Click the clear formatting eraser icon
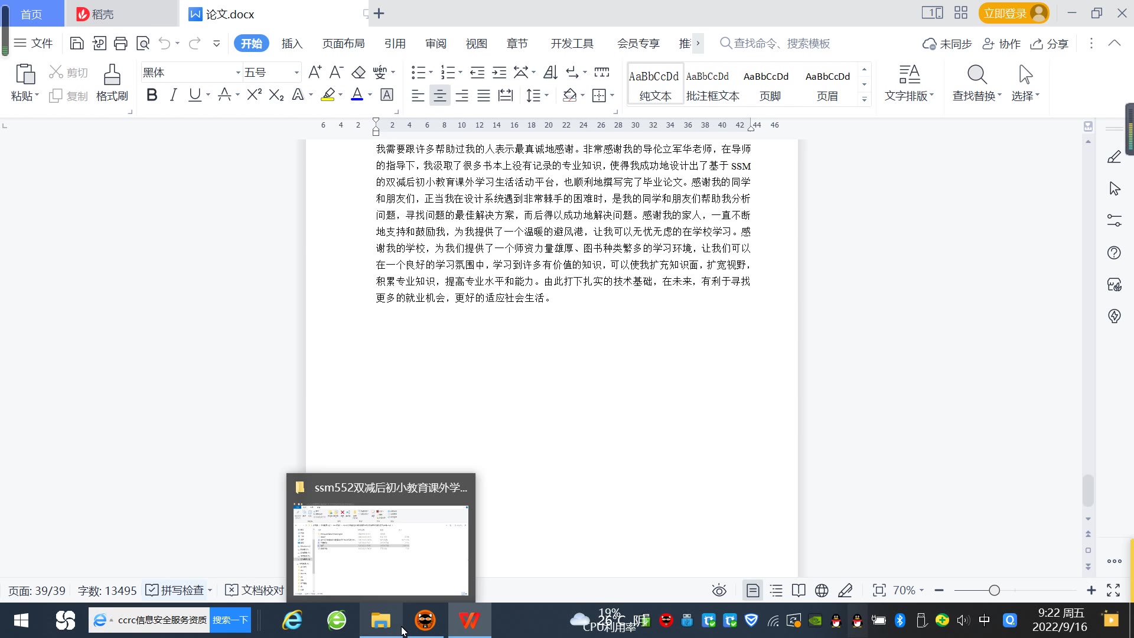Image resolution: width=1134 pixels, height=638 pixels. click(x=359, y=73)
